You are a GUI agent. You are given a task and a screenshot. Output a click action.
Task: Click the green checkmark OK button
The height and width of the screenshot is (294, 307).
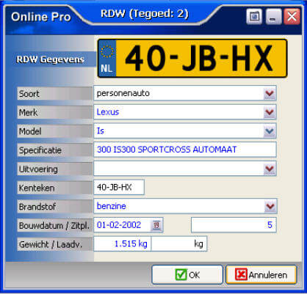pyautogui.click(x=187, y=275)
